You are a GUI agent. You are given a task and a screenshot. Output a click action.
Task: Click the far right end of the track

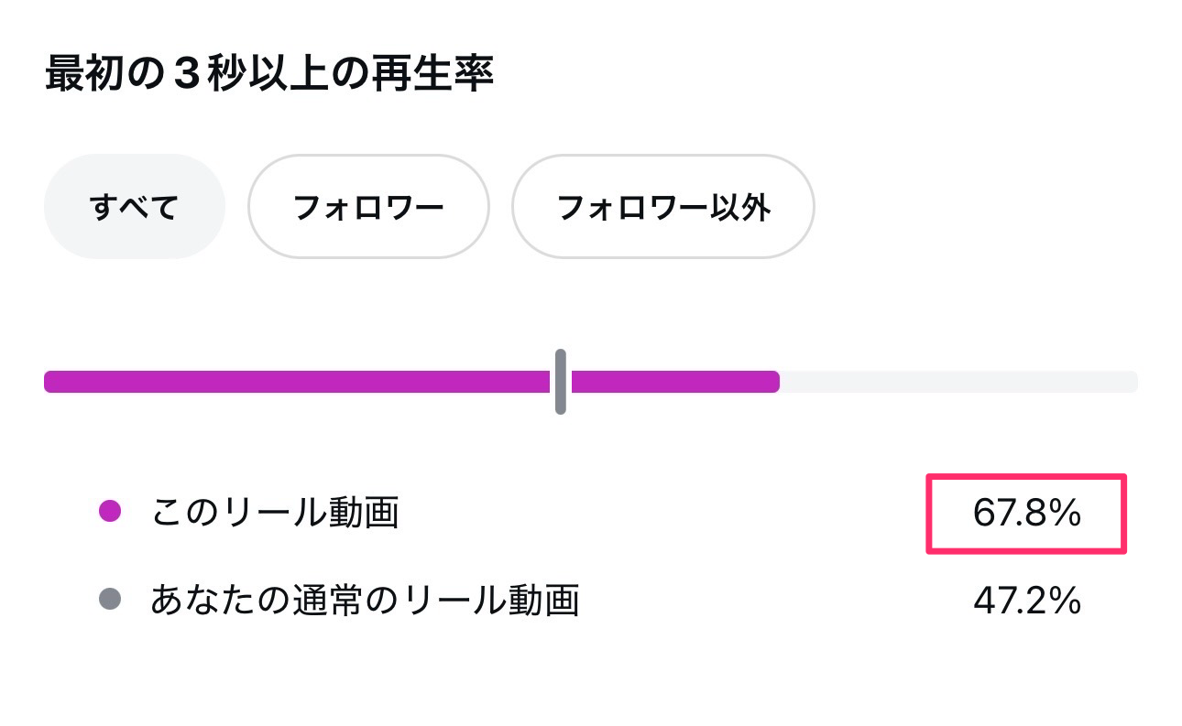click(x=1133, y=382)
